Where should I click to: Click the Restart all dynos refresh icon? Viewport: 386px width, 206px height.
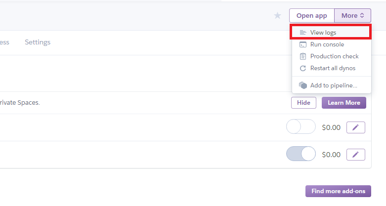coord(303,68)
